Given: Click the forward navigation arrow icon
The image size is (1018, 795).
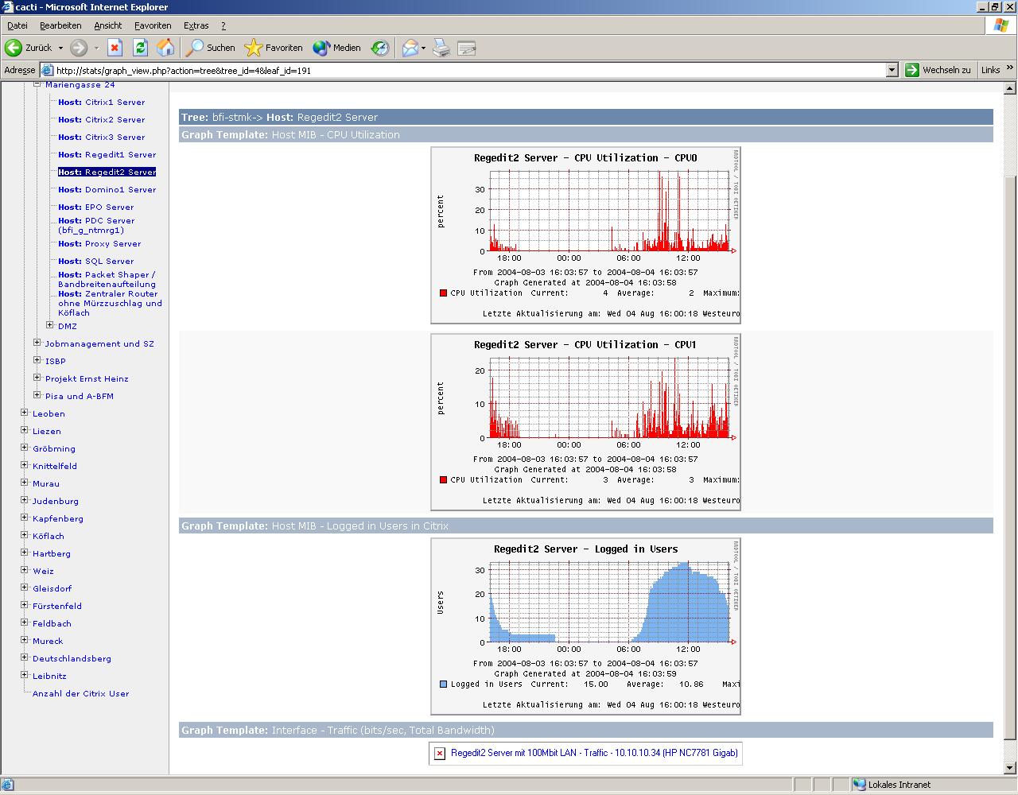Looking at the screenshot, I should coord(79,48).
